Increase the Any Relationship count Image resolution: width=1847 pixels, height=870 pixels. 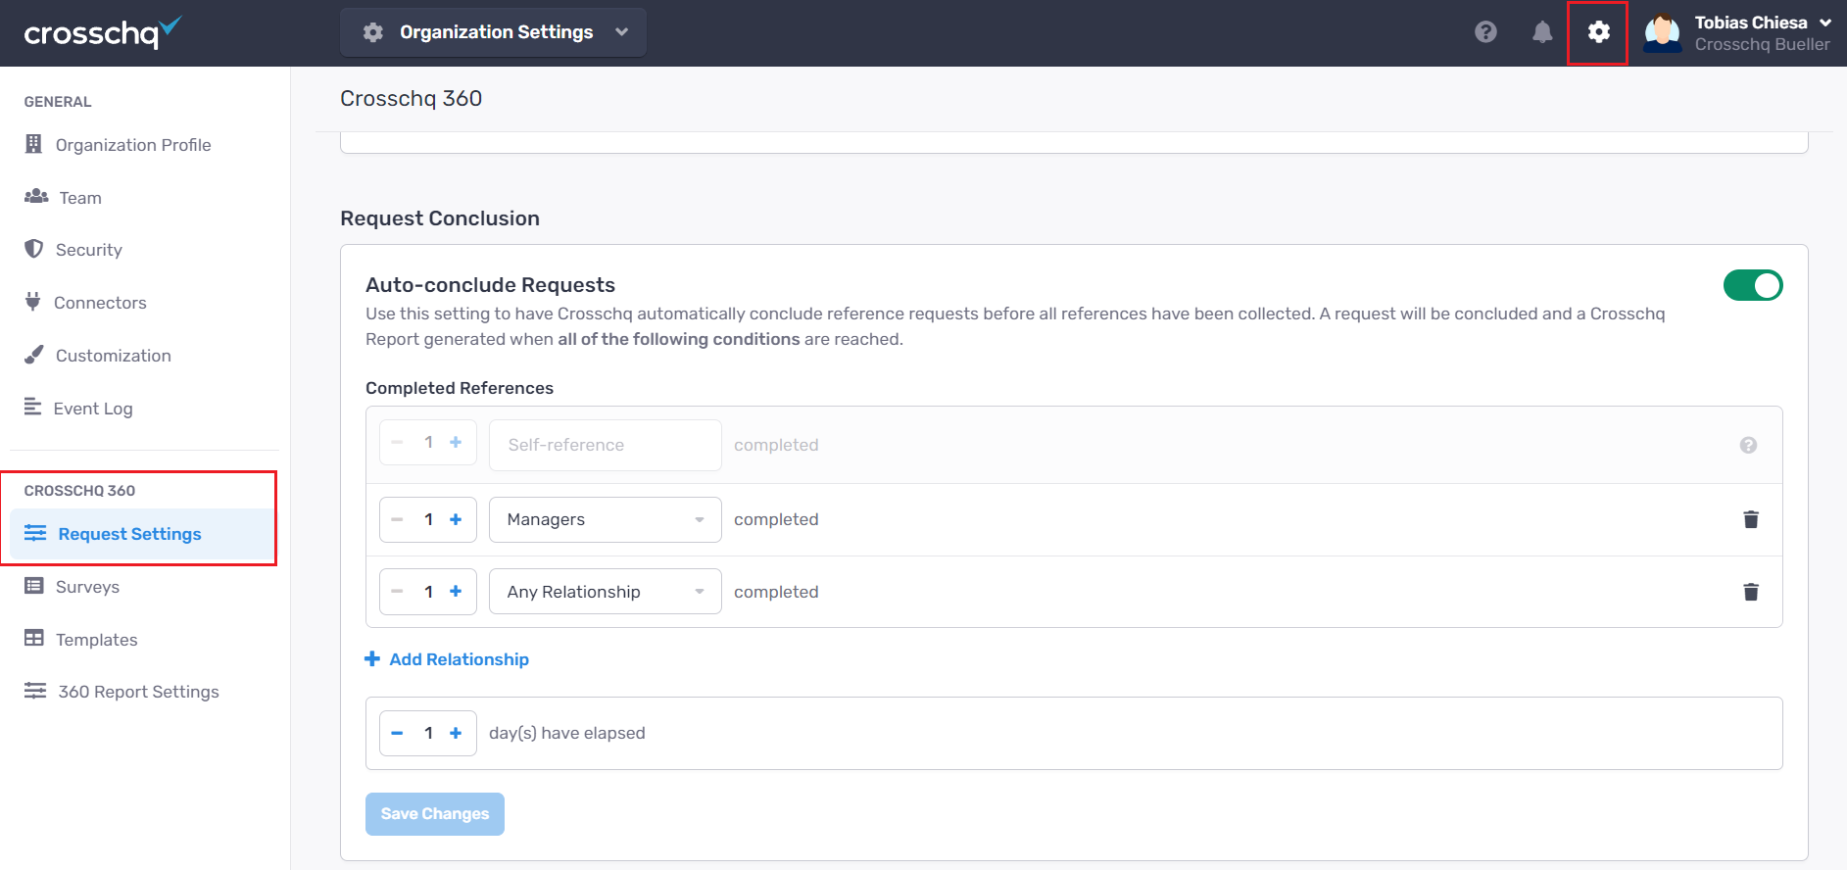(456, 591)
